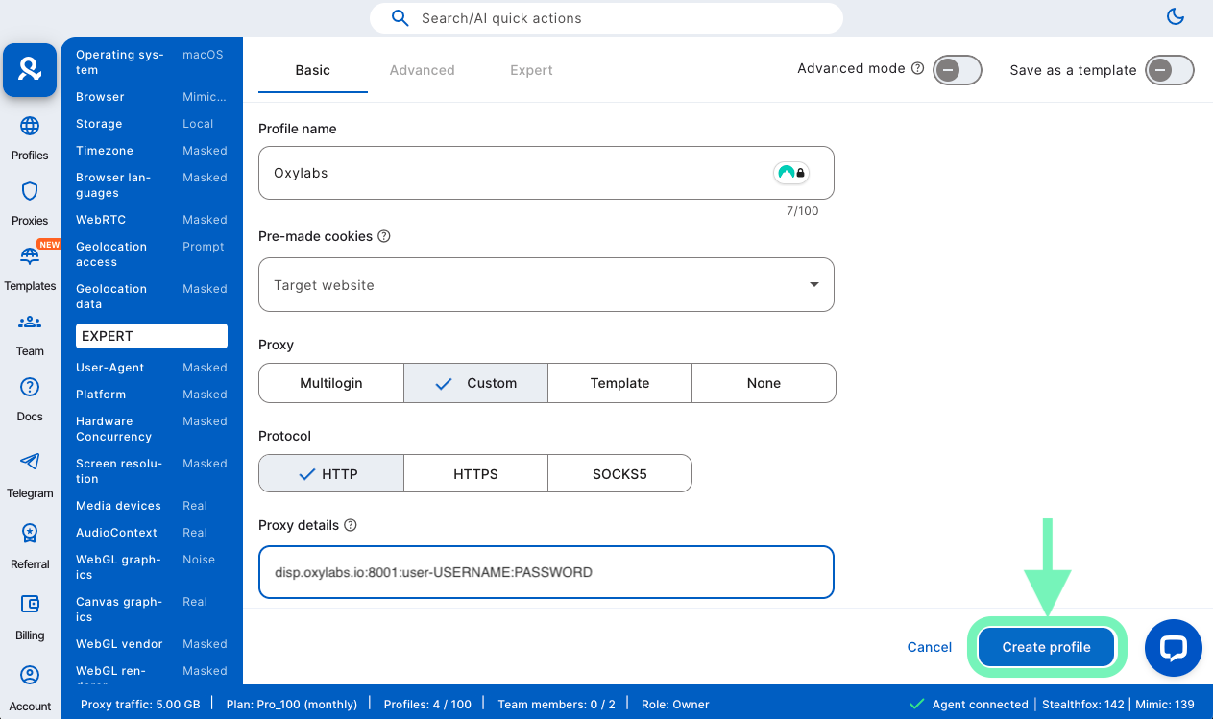Open the Profiles section in sidebar

30,138
